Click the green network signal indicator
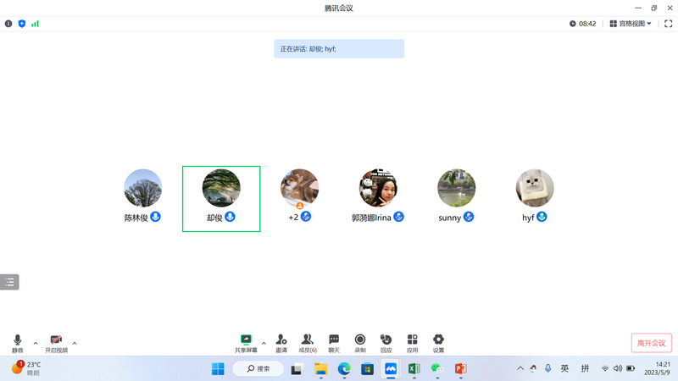This screenshot has height=381, width=678. pos(35,24)
